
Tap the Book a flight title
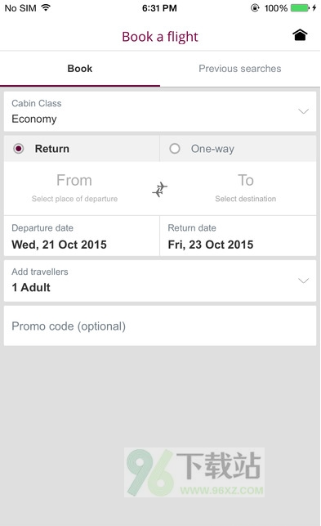[160, 37]
